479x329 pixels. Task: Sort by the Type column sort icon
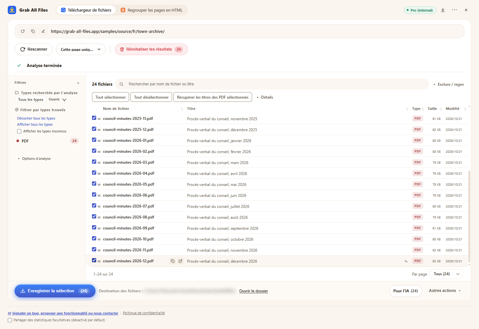point(423,109)
